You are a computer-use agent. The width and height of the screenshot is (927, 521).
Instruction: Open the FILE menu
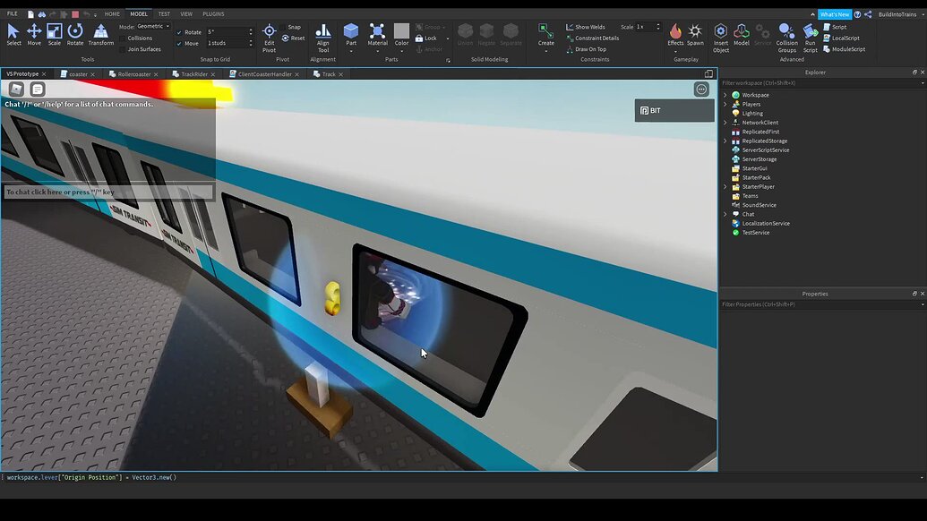[12, 14]
